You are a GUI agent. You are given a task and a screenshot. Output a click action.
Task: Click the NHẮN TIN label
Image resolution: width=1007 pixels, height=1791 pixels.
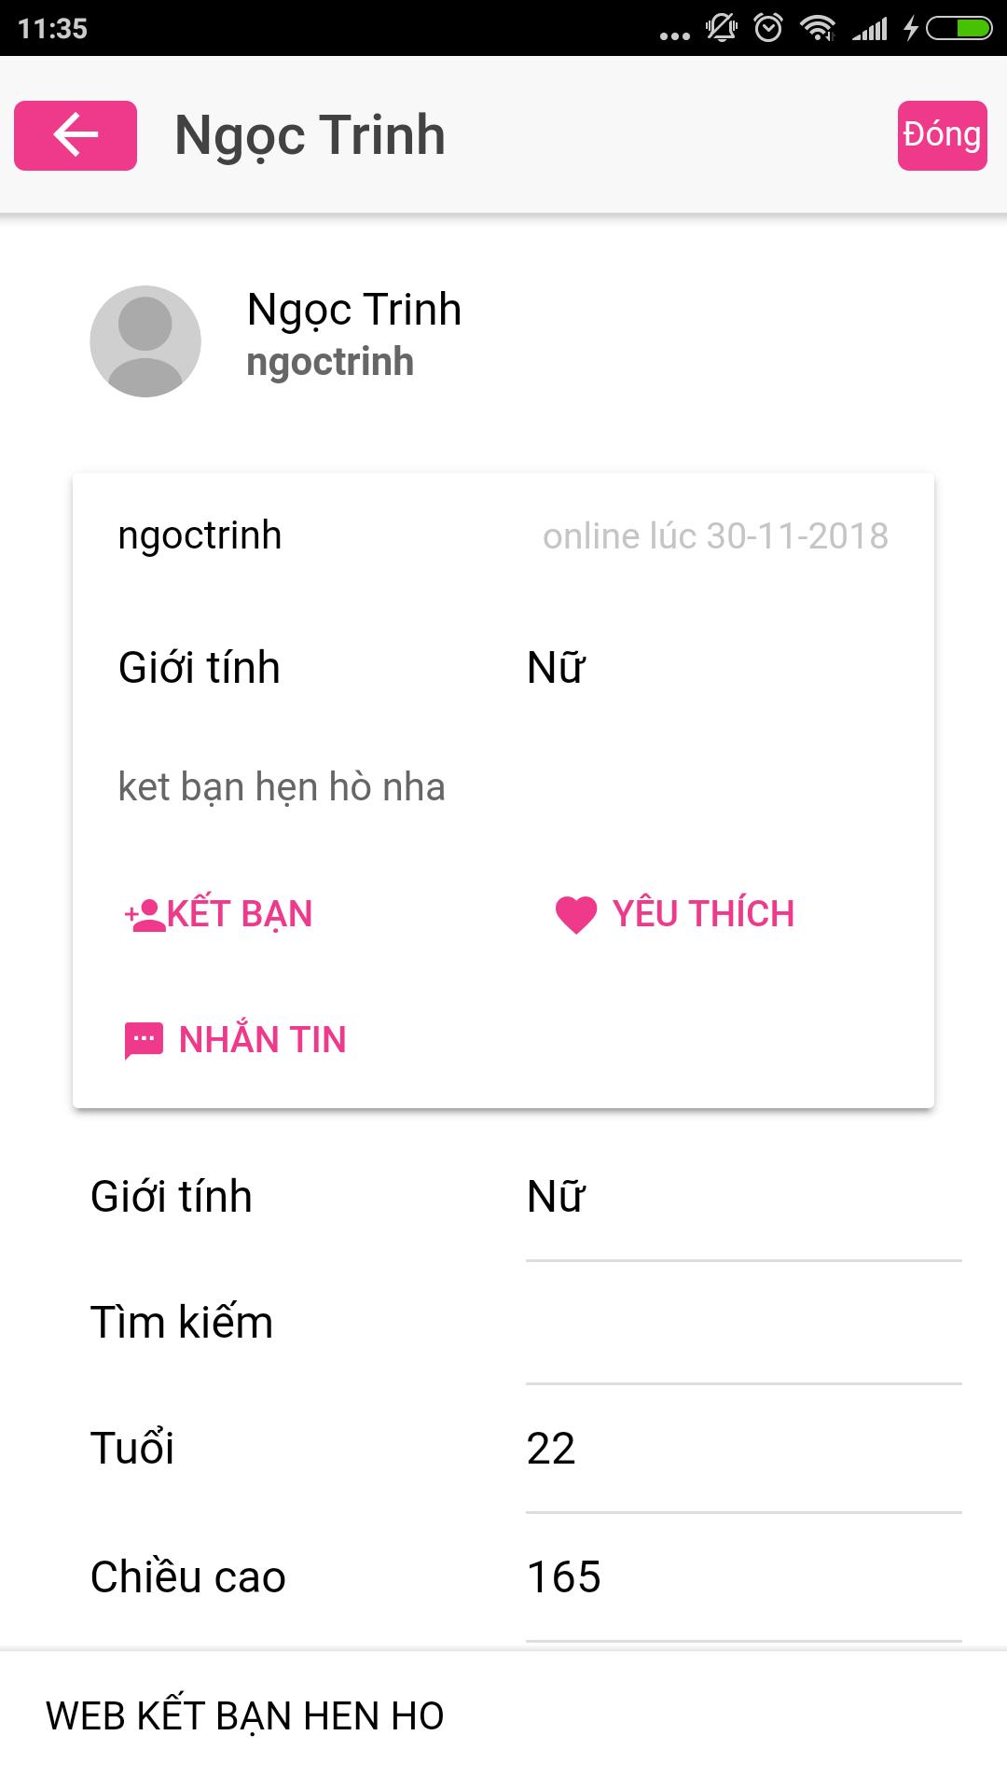[262, 1040]
